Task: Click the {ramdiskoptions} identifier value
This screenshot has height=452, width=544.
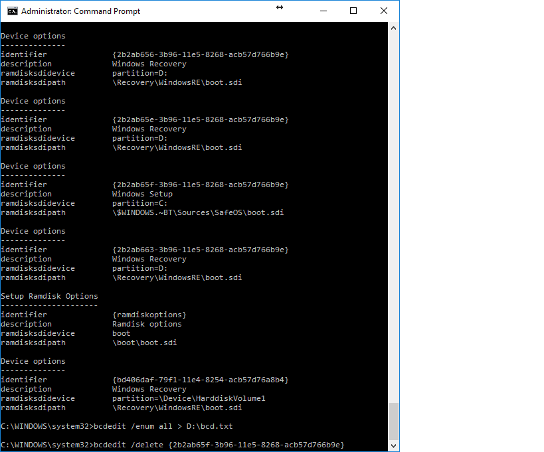Action: pyautogui.click(x=149, y=315)
